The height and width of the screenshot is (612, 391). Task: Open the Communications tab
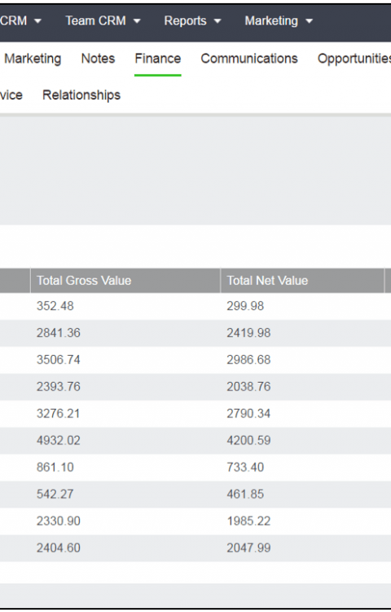[x=249, y=59]
